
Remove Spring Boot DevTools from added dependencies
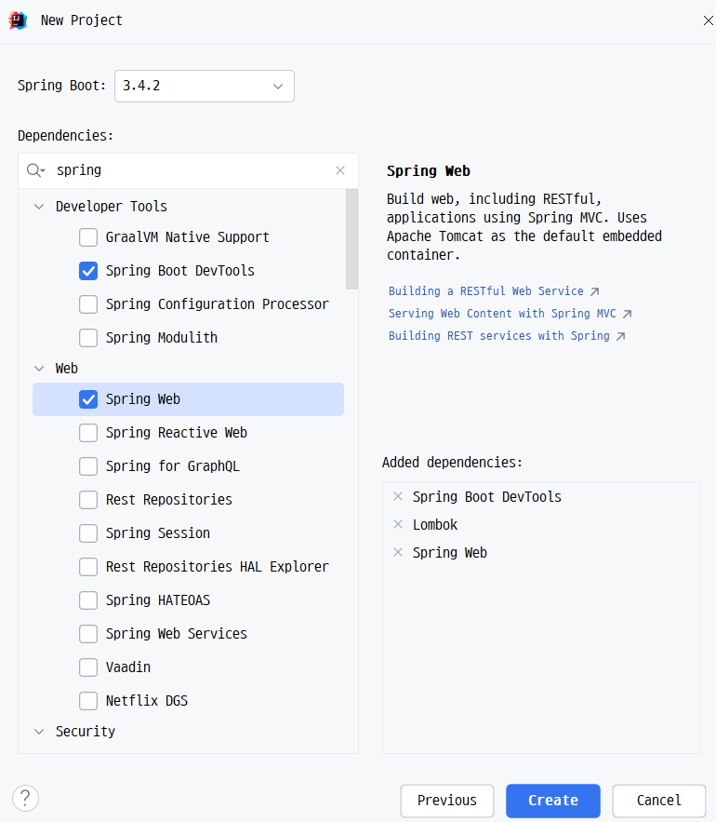click(x=398, y=496)
